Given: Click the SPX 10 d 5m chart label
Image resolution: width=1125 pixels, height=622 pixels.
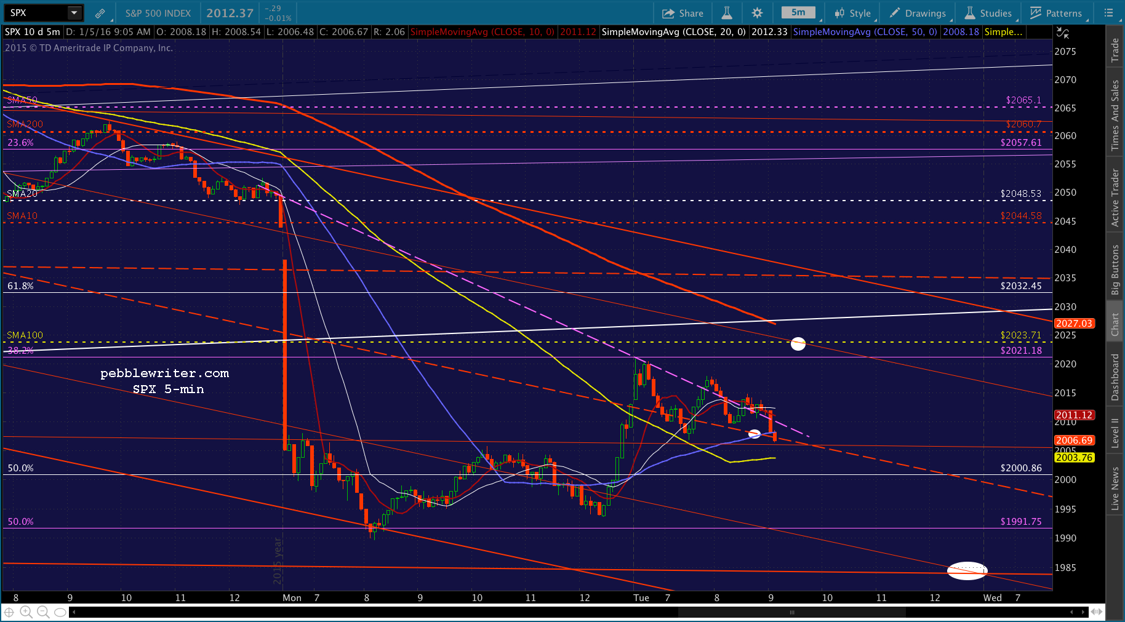Looking at the screenshot, I should coord(33,32).
